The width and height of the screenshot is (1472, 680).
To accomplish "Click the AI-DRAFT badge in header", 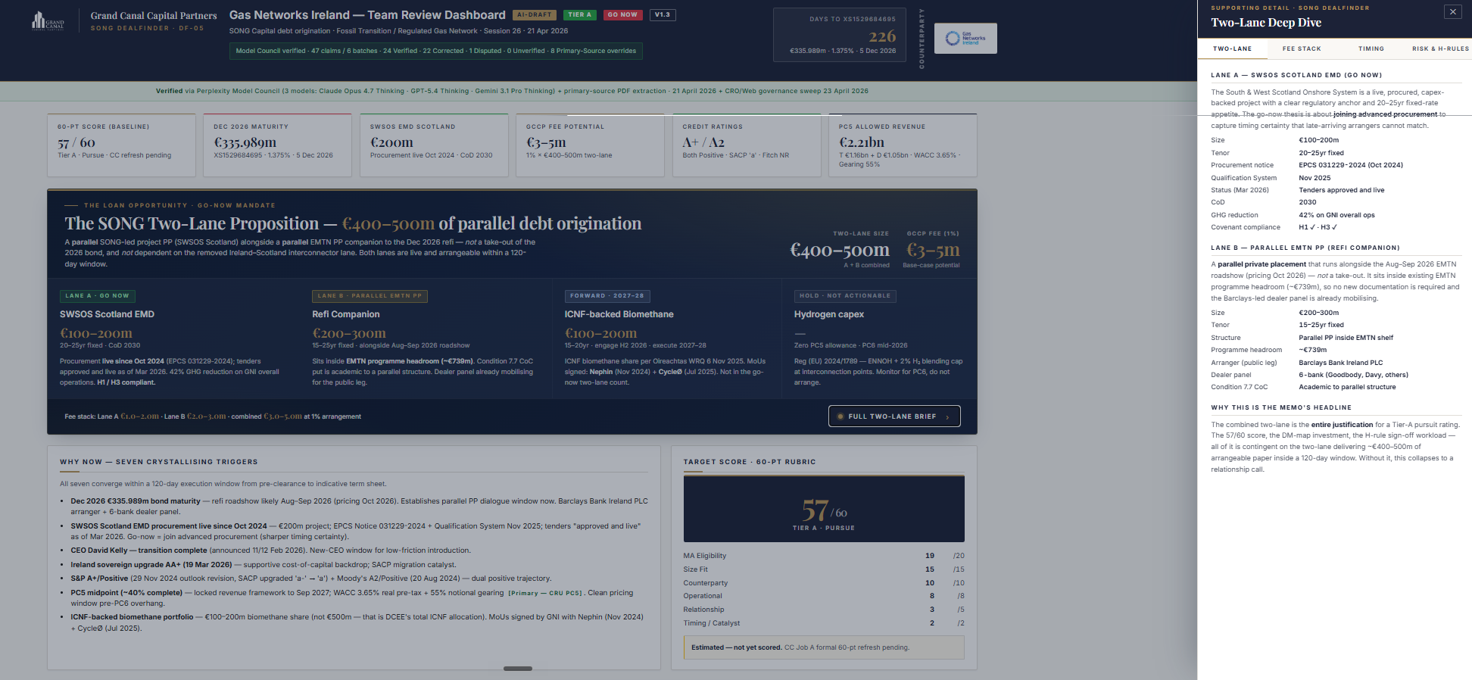I will pyautogui.click(x=535, y=15).
